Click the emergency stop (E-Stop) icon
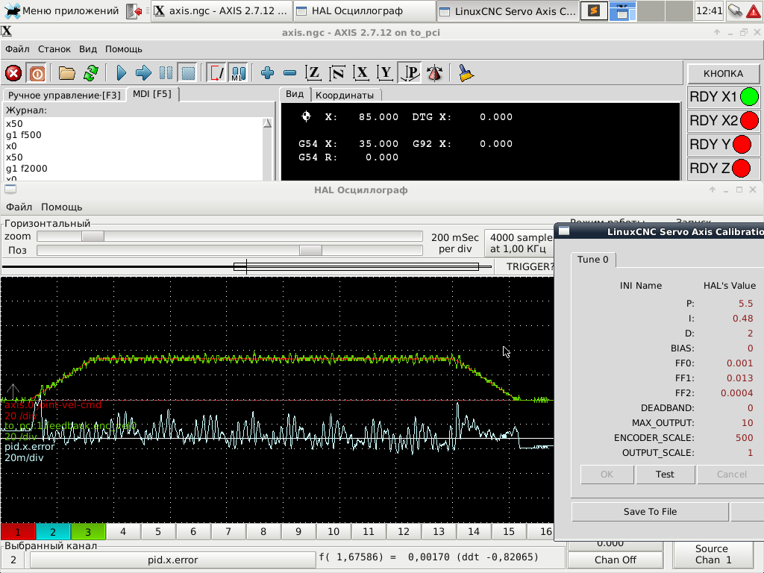Image resolution: width=764 pixels, height=573 pixels. tap(13, 73)
